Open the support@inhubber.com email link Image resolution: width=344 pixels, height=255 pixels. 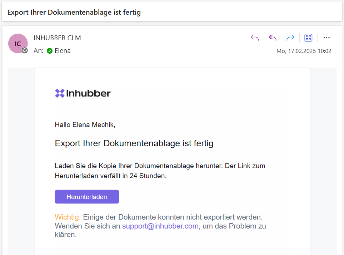160,226
